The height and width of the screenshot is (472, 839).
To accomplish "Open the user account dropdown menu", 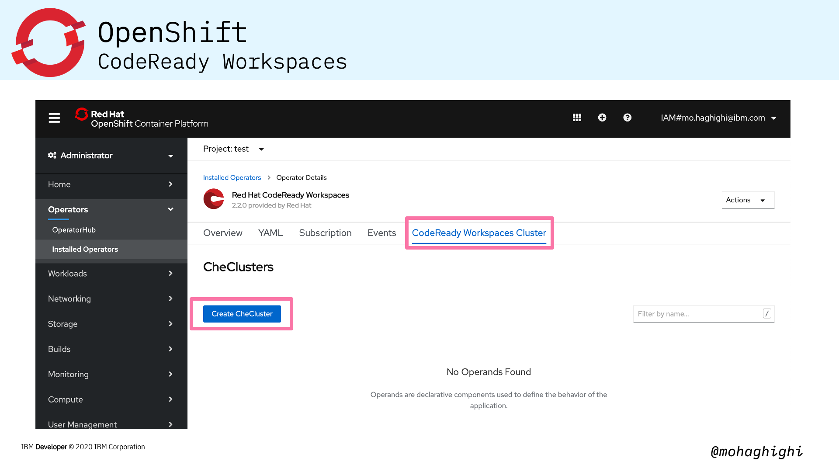I will [x=718, y=118].
